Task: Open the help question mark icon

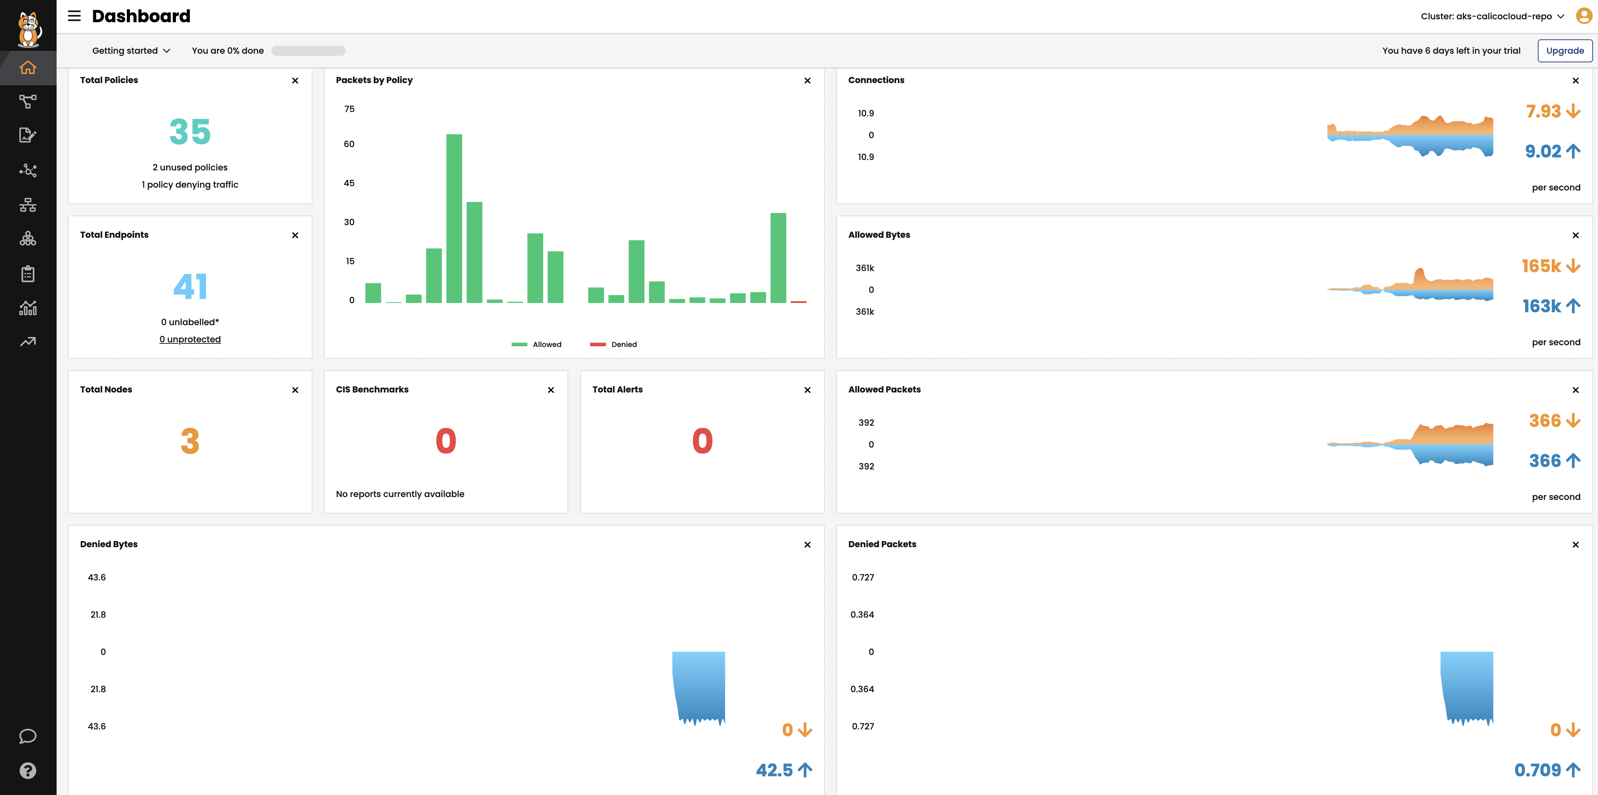Action: (x=28, y=771)
